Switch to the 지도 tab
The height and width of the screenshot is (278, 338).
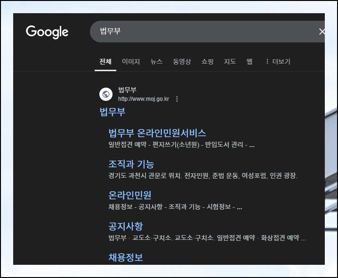tap(230, 62)
